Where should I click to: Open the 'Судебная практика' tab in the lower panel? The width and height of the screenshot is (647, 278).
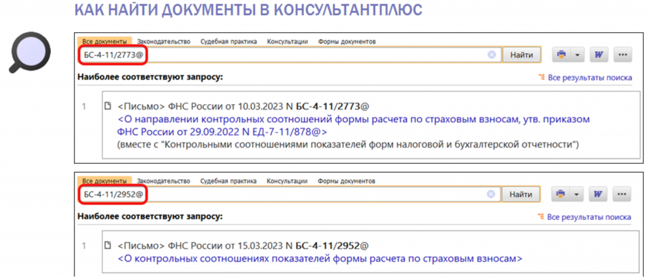click(x=229, y=181)
